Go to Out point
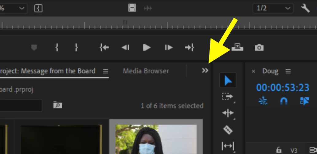Image resolution: width=317 pixels, height=154 pixels. pos(190,48)
